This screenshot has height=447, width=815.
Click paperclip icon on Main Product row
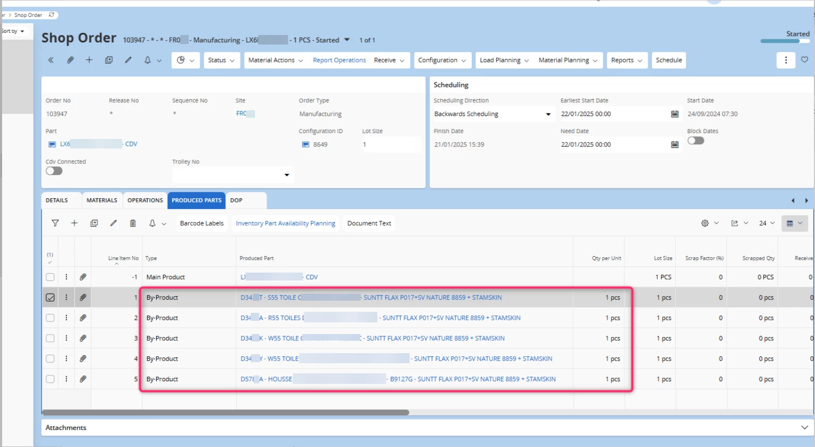(x=83, y=277)
